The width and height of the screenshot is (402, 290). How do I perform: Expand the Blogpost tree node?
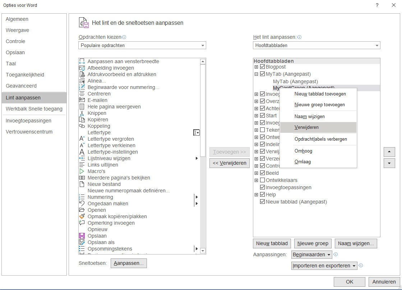click(256, 67)
